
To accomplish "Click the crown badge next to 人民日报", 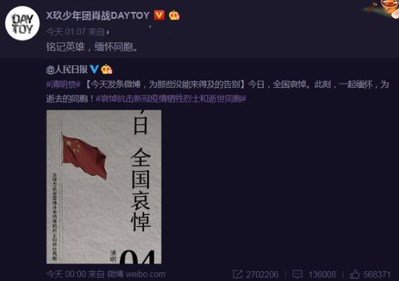I will pos(107,69).
